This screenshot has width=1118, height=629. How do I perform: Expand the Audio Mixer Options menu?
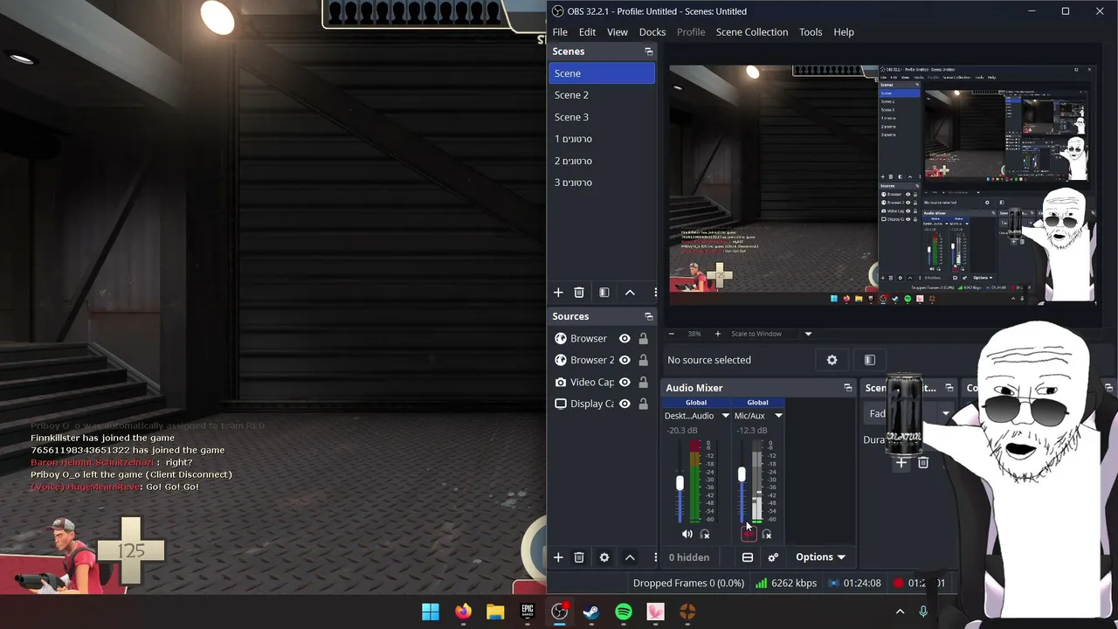[820, 557]
